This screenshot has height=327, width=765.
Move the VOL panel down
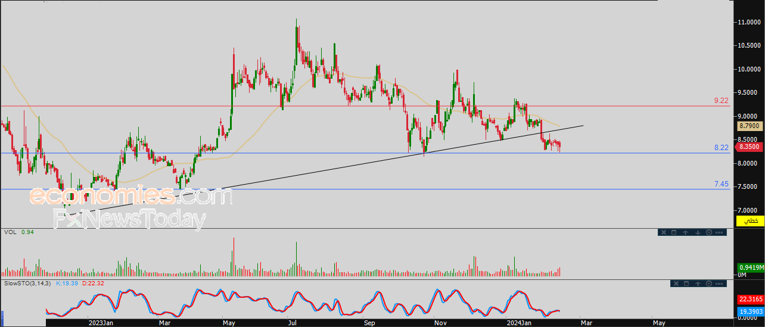click(698, 232)
